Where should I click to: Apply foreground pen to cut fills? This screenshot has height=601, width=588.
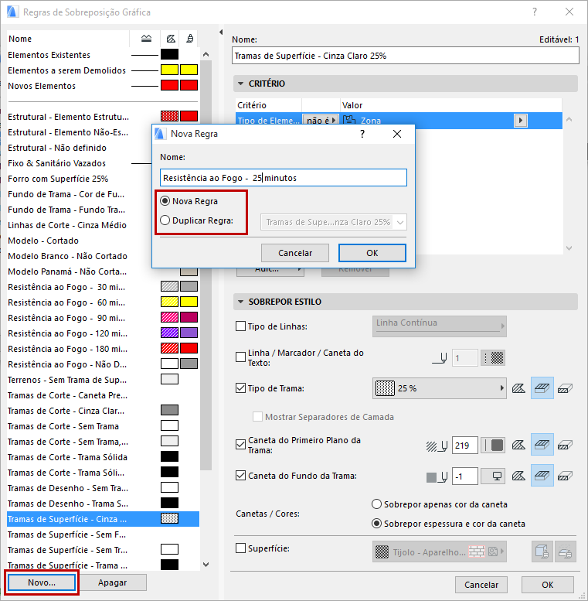pyautogui.click(x=565, y=445)
